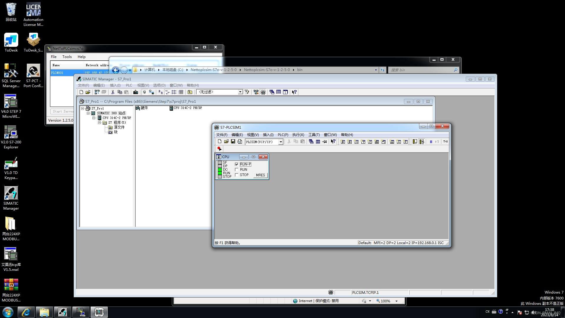Open Internet Explorer from taskbar
This screenshot has height=318, width=565.
click(x=26, y=312)
